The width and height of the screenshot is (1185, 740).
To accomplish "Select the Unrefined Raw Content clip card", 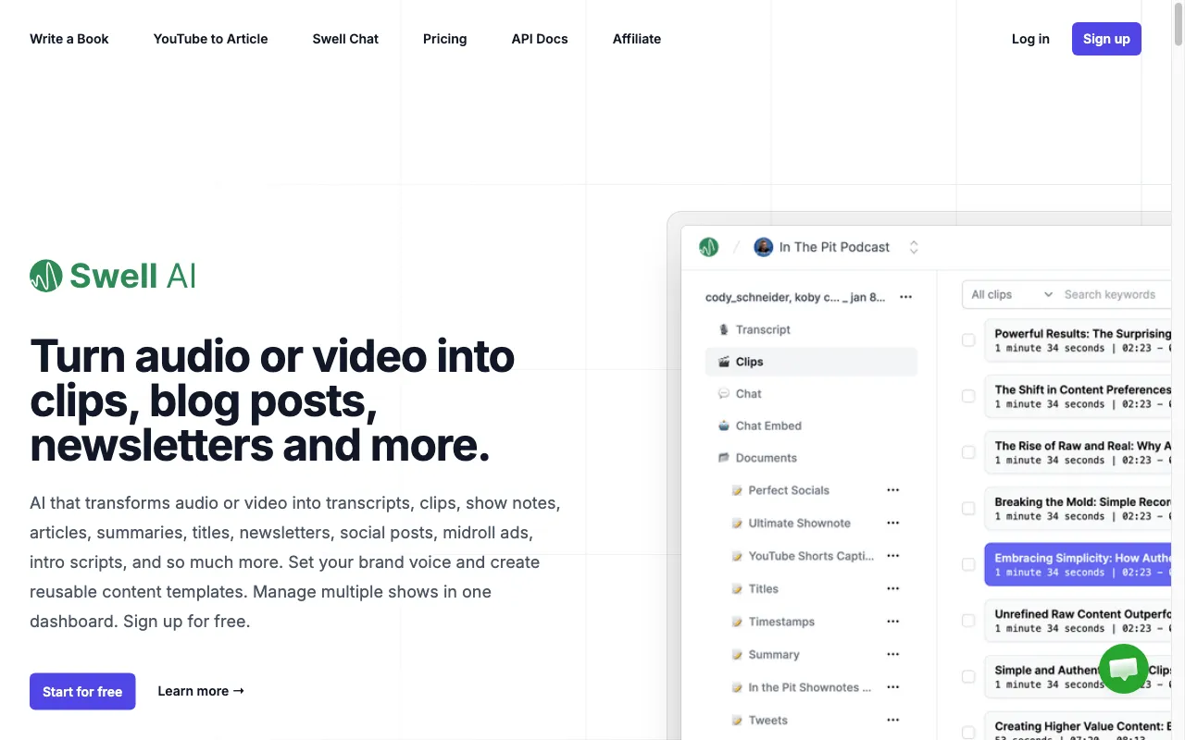I will [1078, 621].
